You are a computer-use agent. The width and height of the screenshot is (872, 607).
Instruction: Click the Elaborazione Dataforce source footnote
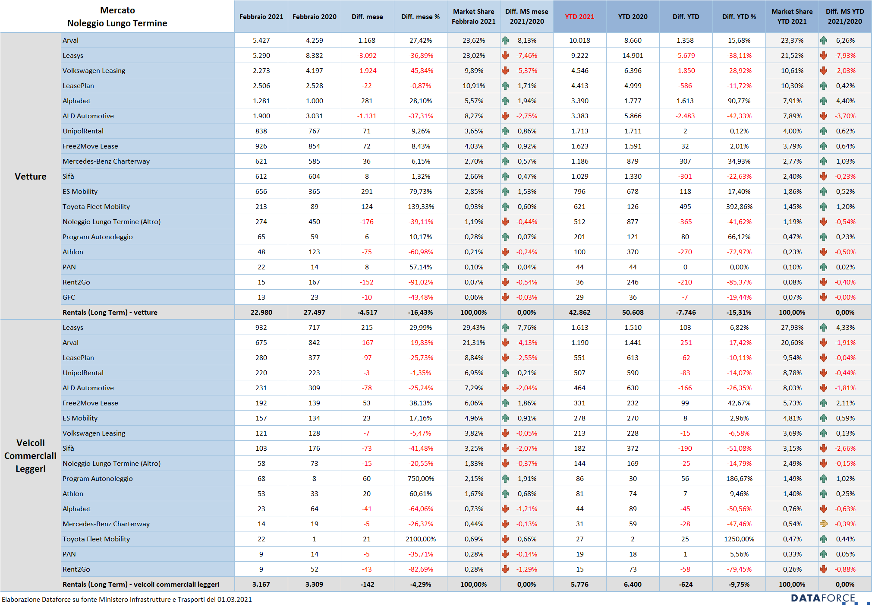pos(127,599)
